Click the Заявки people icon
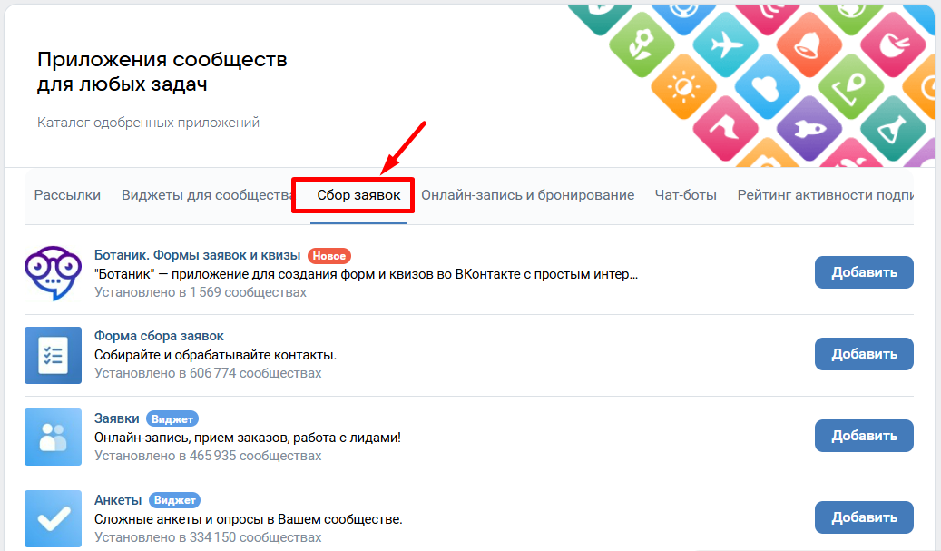This screenshot has height=551, width=941. click(53, 436)
